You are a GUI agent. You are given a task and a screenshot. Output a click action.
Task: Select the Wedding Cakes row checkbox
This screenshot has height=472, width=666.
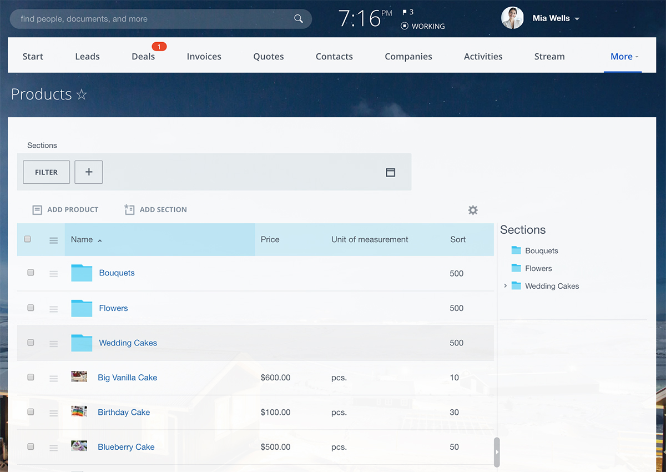tap(31, 343)
